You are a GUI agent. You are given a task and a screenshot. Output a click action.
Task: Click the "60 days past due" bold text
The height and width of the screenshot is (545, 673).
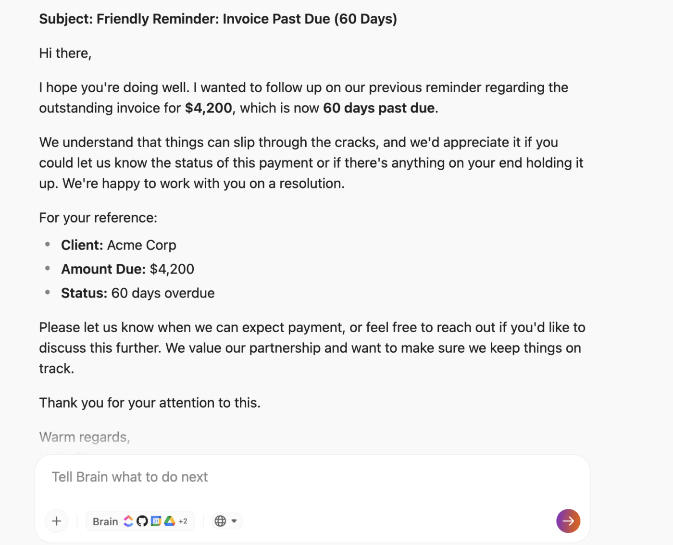coord(379,108)
